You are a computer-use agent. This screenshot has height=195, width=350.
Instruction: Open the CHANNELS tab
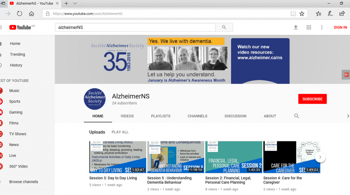click(x=198, y=116)
